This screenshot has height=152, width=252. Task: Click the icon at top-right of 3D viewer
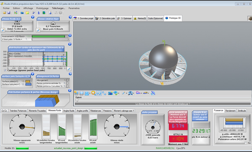(x=250, y=18)
